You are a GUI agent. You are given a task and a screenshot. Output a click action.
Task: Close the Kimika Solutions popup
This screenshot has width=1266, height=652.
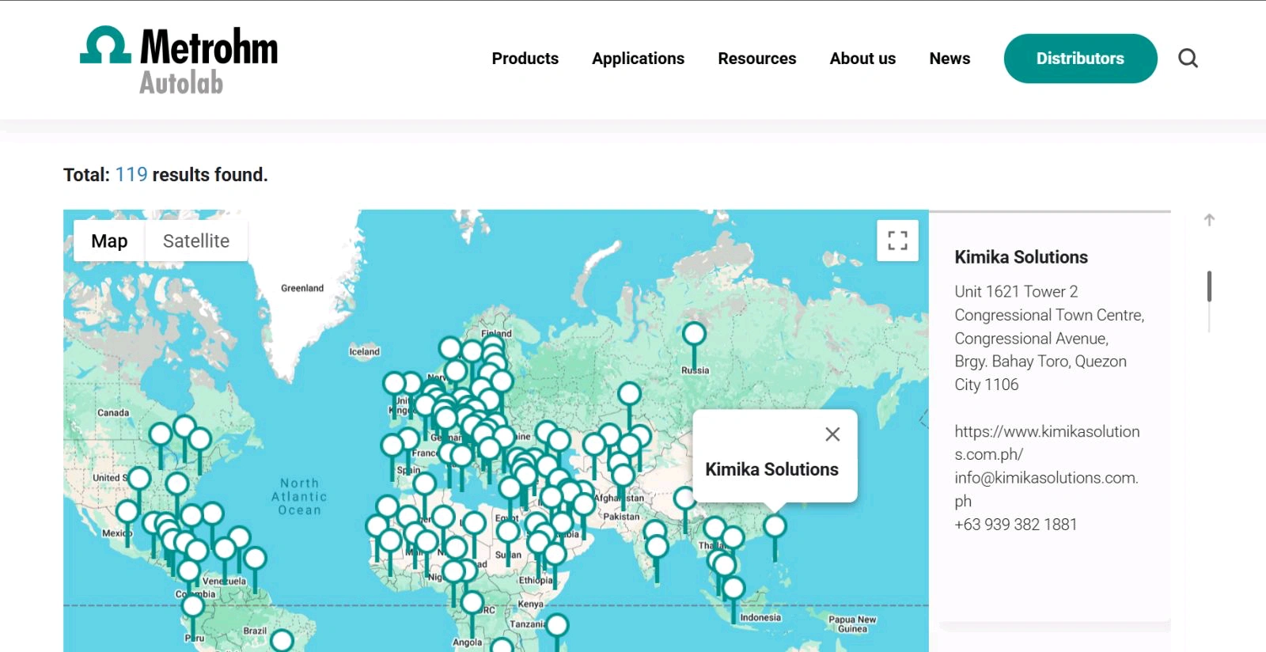click(832, 434)
